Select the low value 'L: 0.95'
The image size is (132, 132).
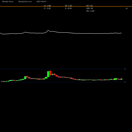pos(68,8)
